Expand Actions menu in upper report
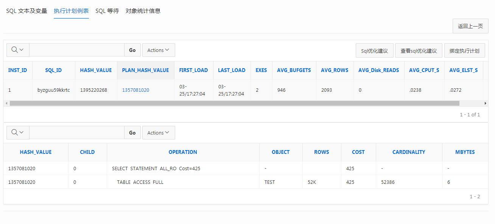Image resolution: width=495 pixels, height=224 pixels. 159,50
